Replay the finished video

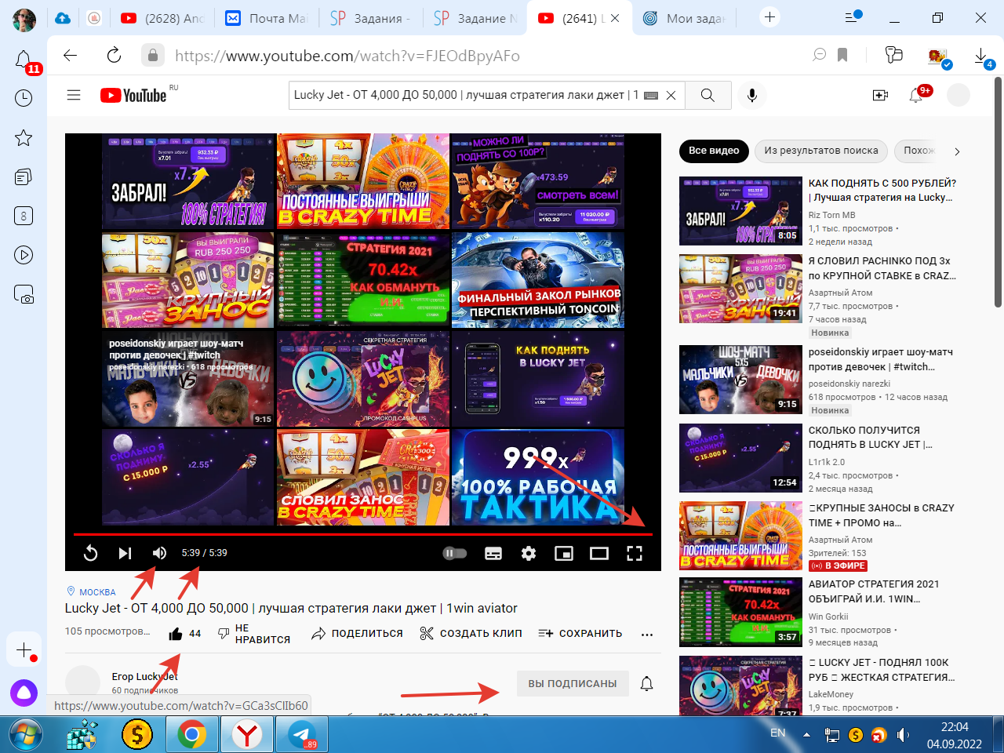(x=90, y=553)
